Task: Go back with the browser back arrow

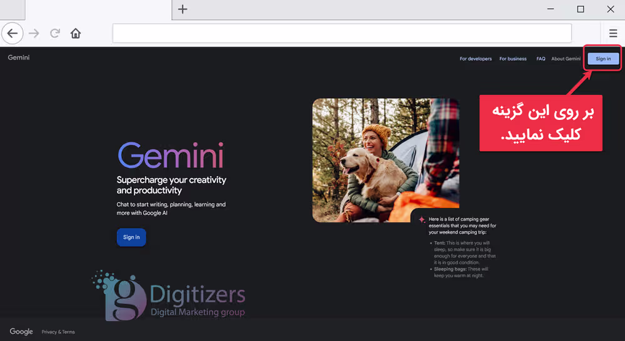Action: pyautogui.click(x=12, y=34)
